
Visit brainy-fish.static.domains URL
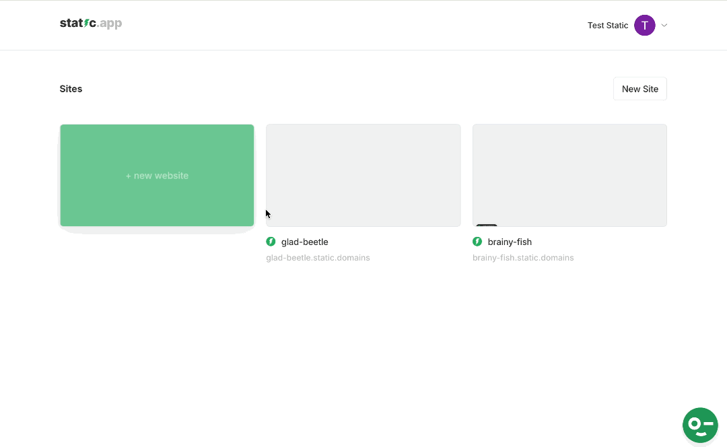coord(523,258)
